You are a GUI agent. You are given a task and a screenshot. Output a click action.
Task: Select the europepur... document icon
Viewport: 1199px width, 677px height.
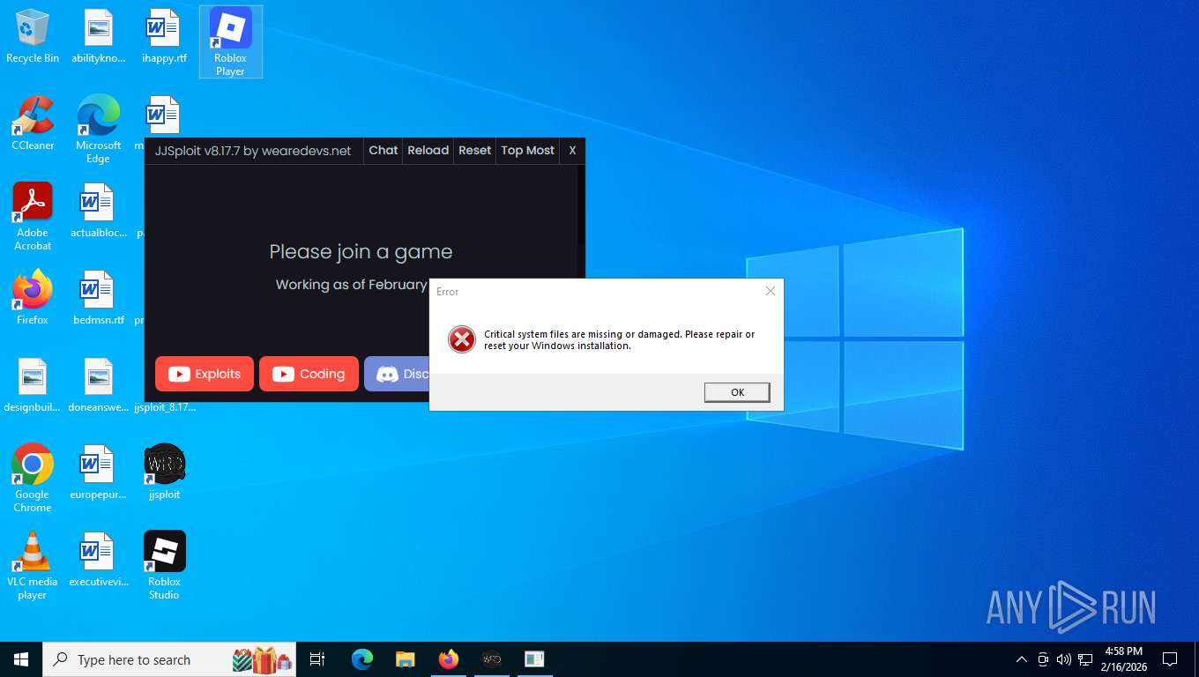(98, 472)
